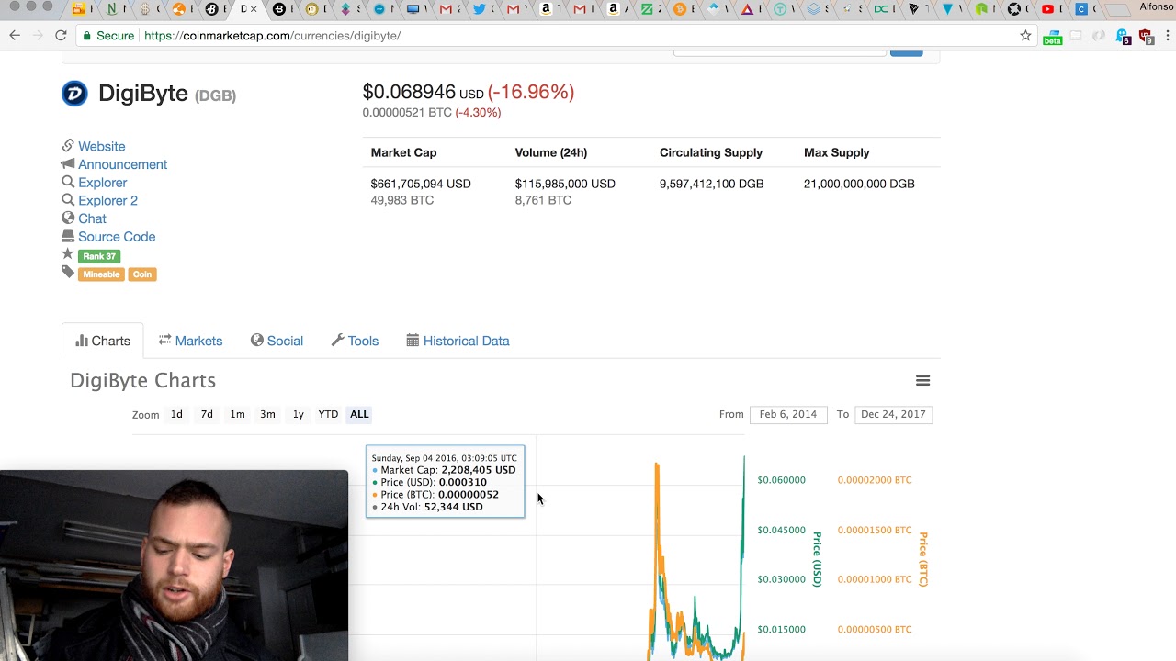Click the Coin tag
Screen dimensions: 1176x661
point(141,274)
